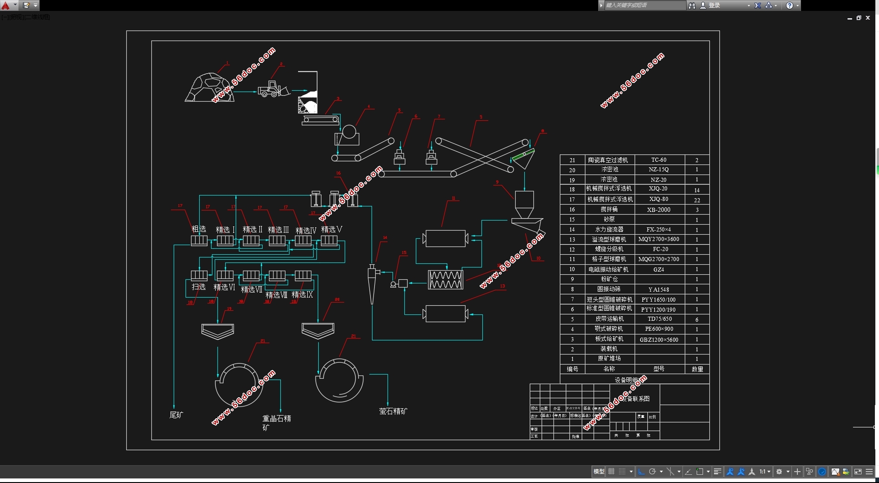Click the GBZ1200×5600 model cell
Viewport: 879px width, 483px height.
click(659, 339)
